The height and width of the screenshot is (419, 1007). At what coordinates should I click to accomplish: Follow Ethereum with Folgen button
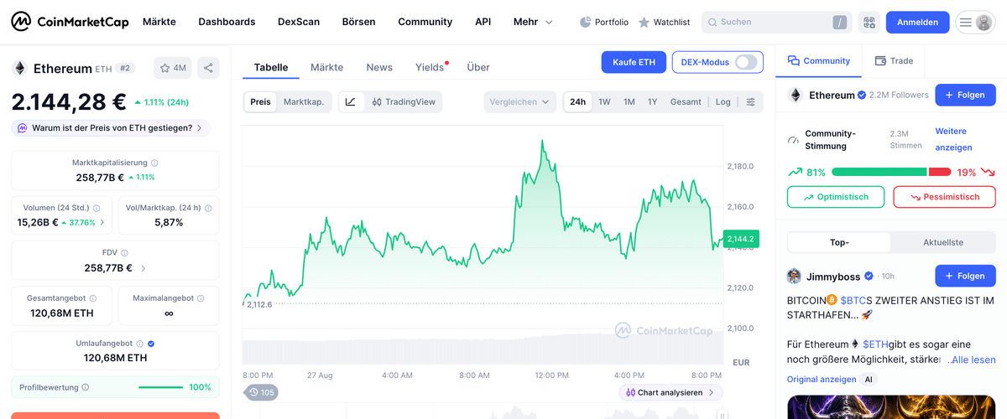point(965,96)
